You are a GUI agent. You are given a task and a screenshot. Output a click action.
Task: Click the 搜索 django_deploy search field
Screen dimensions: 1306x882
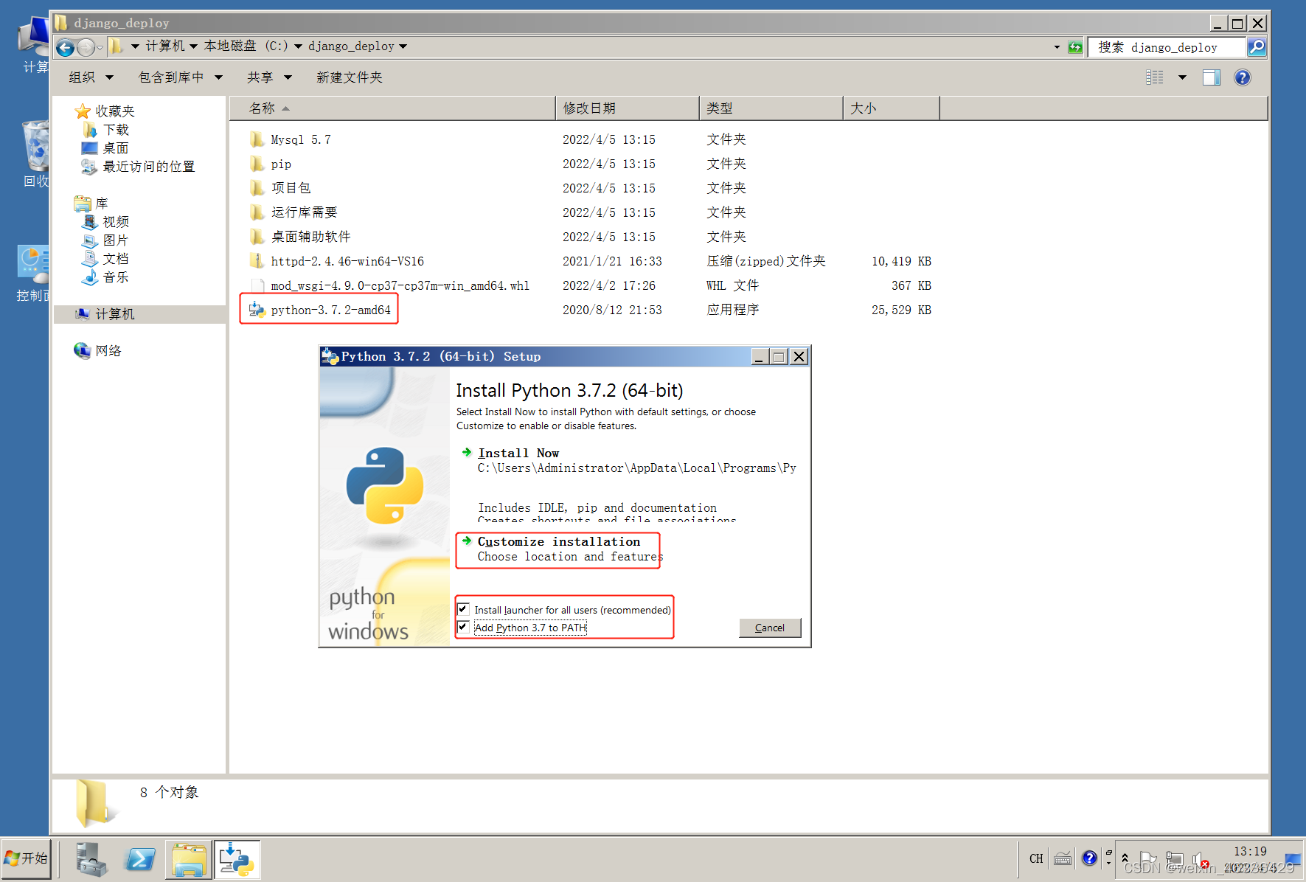(x=1167, y=47)
